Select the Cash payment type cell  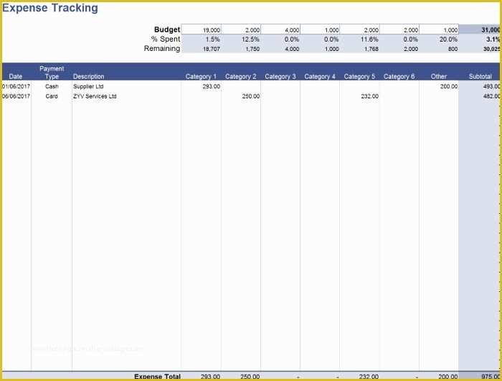pyautogui.click(x=52, y=86)
